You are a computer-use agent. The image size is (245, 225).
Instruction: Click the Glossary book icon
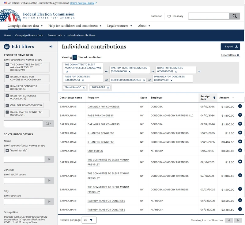pyautogui.click(x=169, y=16)
